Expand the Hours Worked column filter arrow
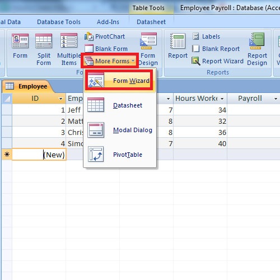 tap(222, 99)
